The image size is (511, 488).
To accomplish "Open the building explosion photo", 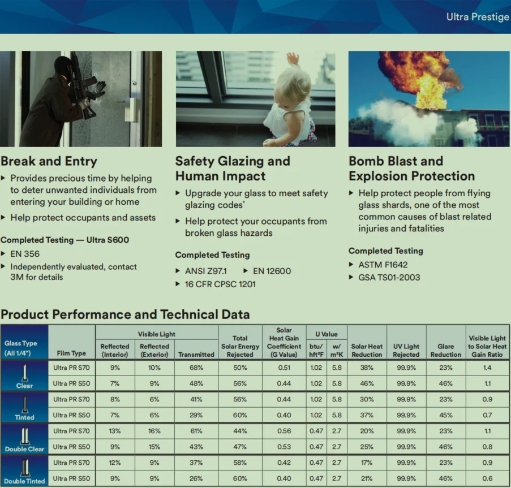I will click(x=429, y=99).
